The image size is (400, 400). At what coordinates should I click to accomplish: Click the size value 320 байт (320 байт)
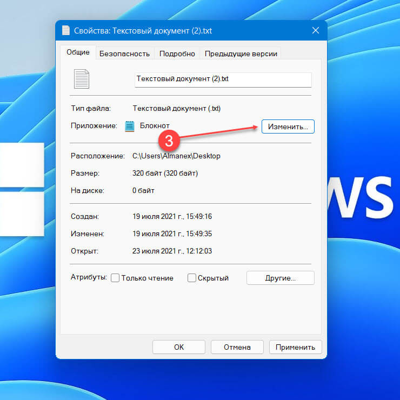(165, 173)
